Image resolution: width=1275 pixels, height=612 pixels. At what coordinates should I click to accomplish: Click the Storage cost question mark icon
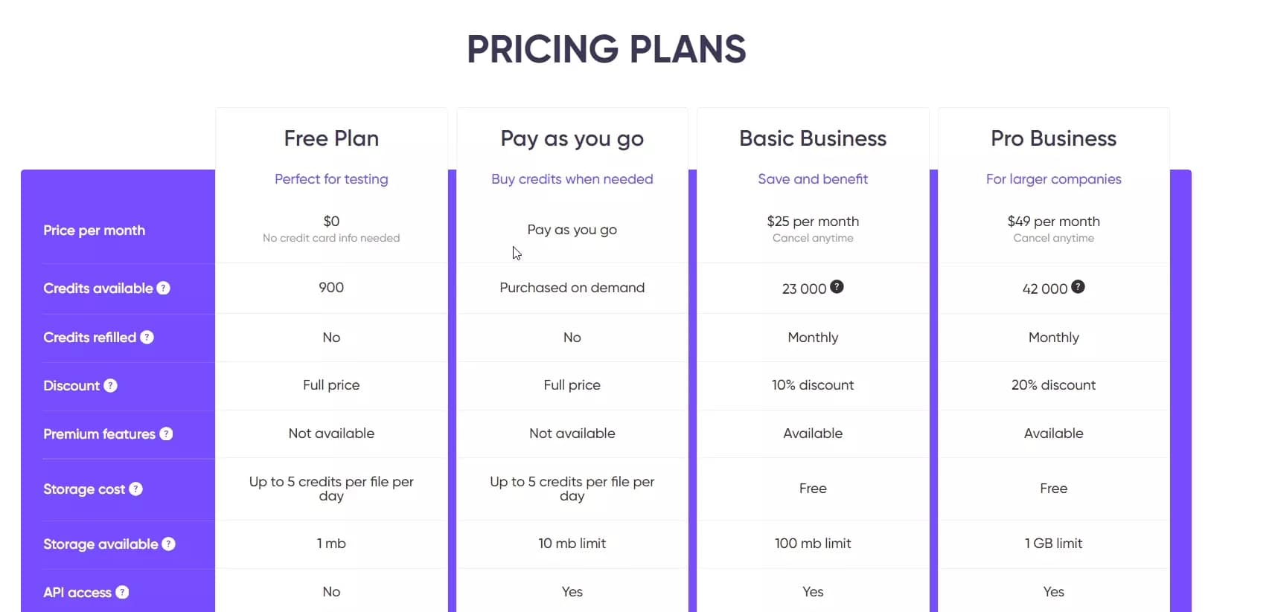point(135,489)
